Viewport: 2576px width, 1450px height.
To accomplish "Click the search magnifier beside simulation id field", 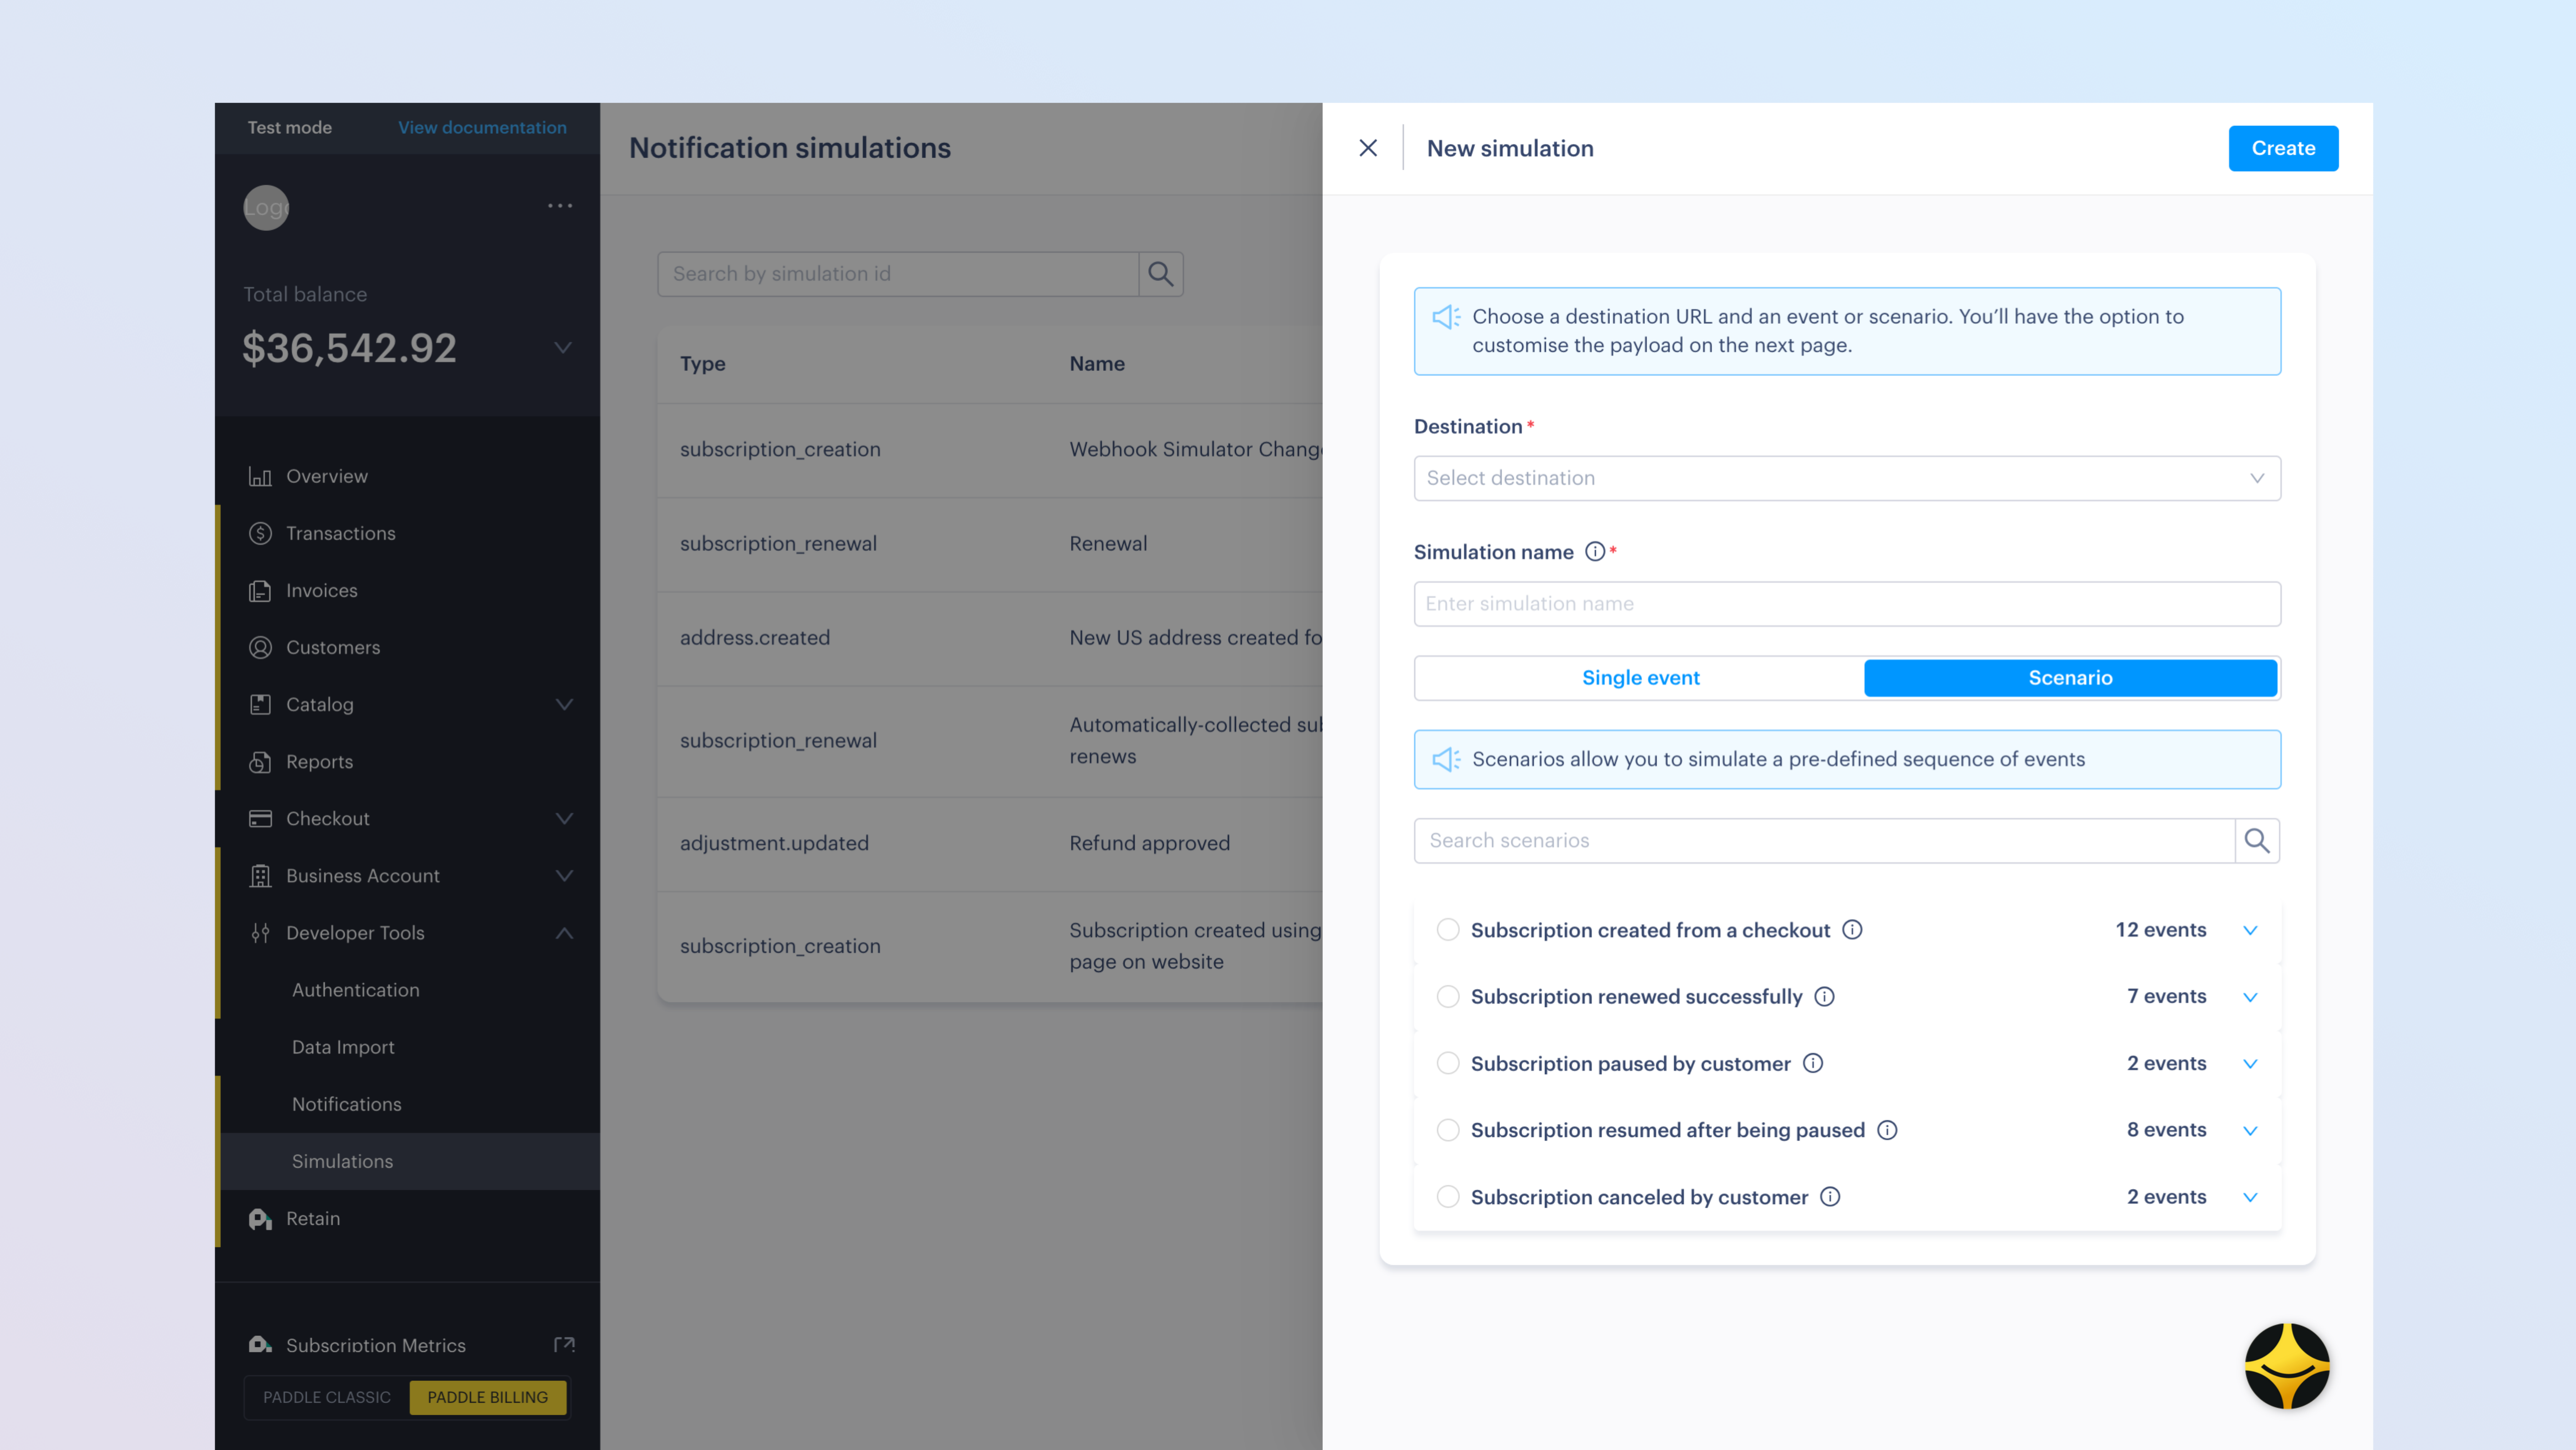I will 1160,273.
